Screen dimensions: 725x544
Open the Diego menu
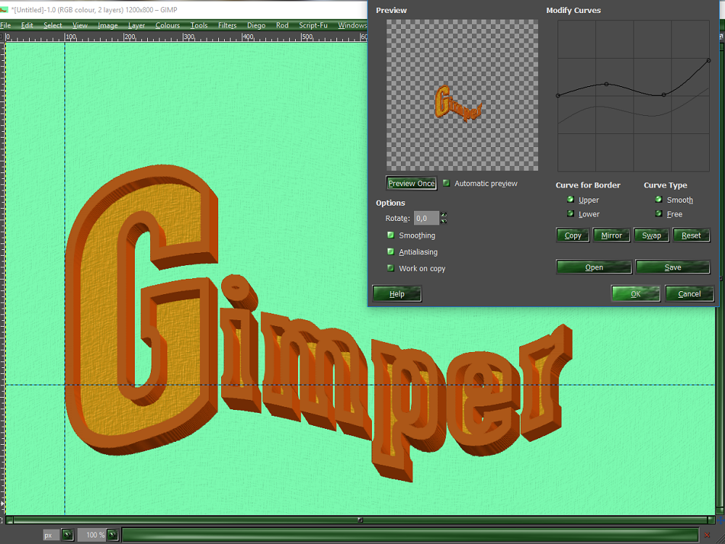[x=256, y=25]
